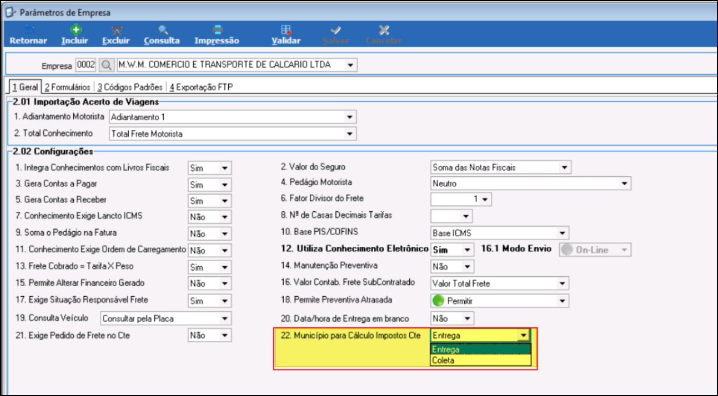718x396 pixels.
Task: Open the Consulta magnifier tool
Action: [x=162, y=30]
